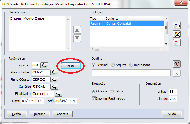Move classification item up with the arrow

pos(77,30)
